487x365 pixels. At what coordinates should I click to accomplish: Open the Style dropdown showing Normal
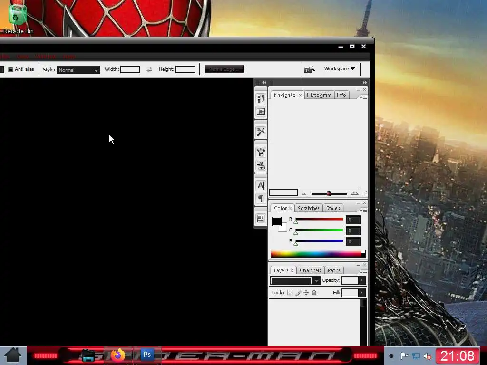pyautogui.click(x=78, y=70)
